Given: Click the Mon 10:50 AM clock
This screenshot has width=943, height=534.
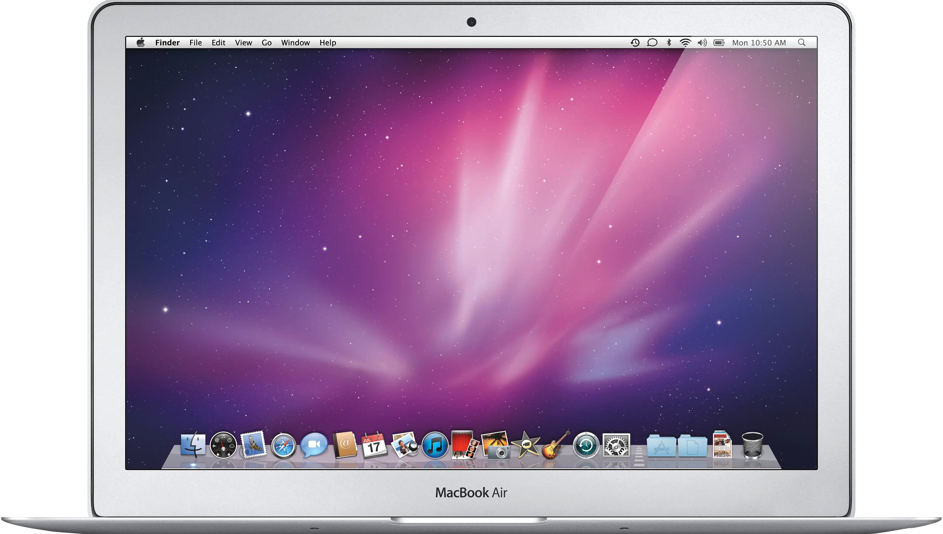Looking at the screenshot, I should tap(759, 43).
